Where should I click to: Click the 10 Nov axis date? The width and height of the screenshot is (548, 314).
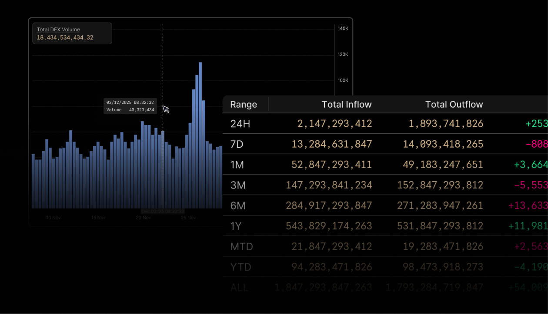pyautogui.click(x=53, y=218)
